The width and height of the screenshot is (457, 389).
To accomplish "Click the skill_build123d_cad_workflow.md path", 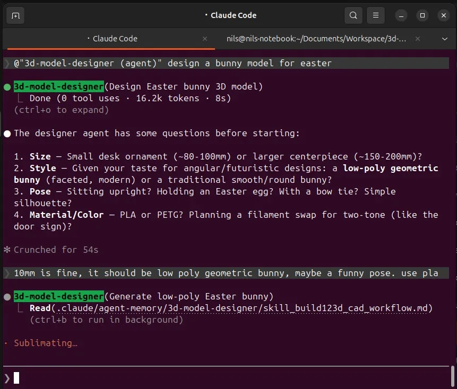I will [242, 308].
